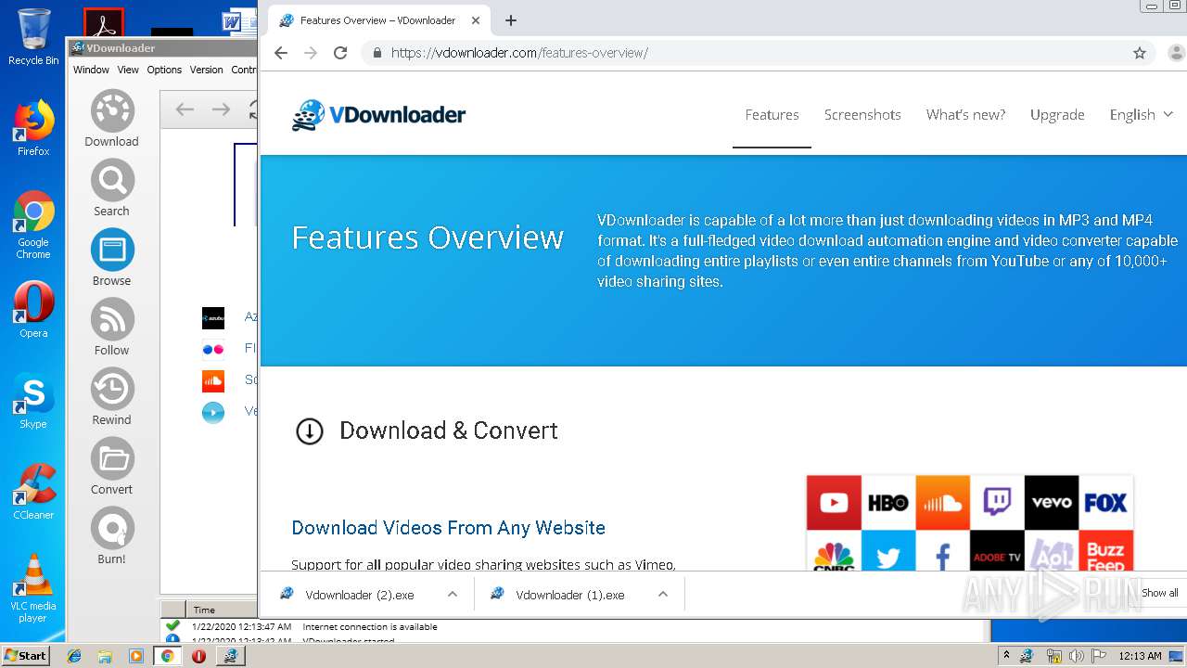Reload the VDownloader features page
The width and height of the screenshot is (1187, 668).
point(340,53)
